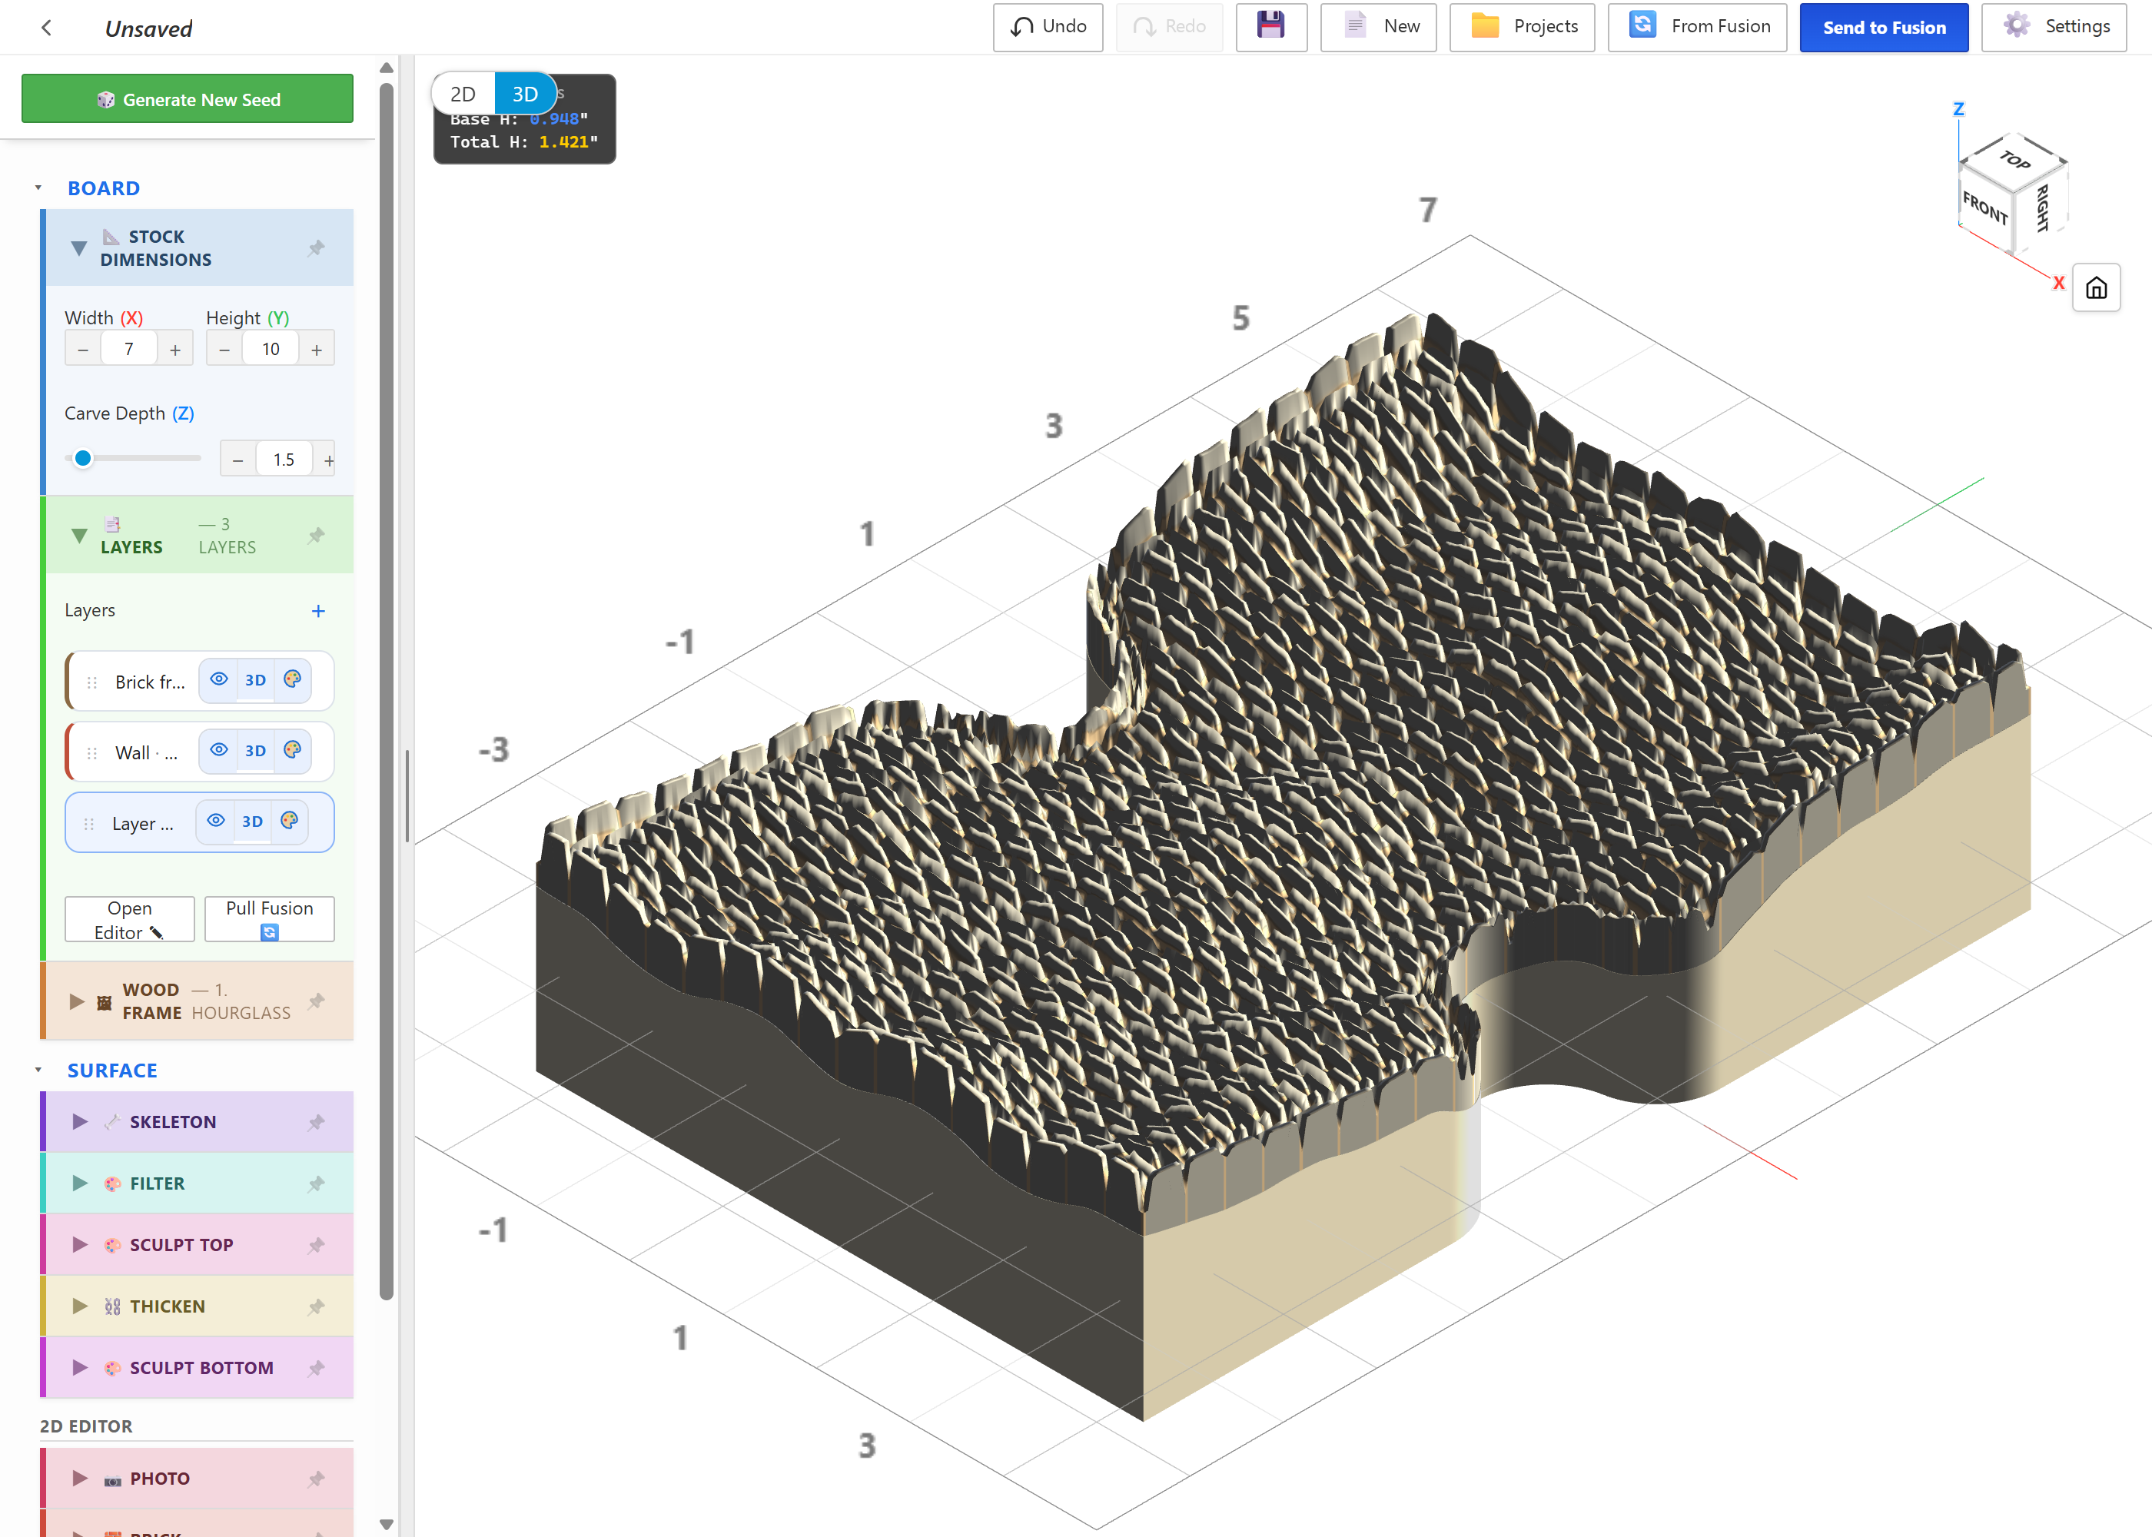Collapse the Layers section
2152x1537 pixels.
(79, 536)
